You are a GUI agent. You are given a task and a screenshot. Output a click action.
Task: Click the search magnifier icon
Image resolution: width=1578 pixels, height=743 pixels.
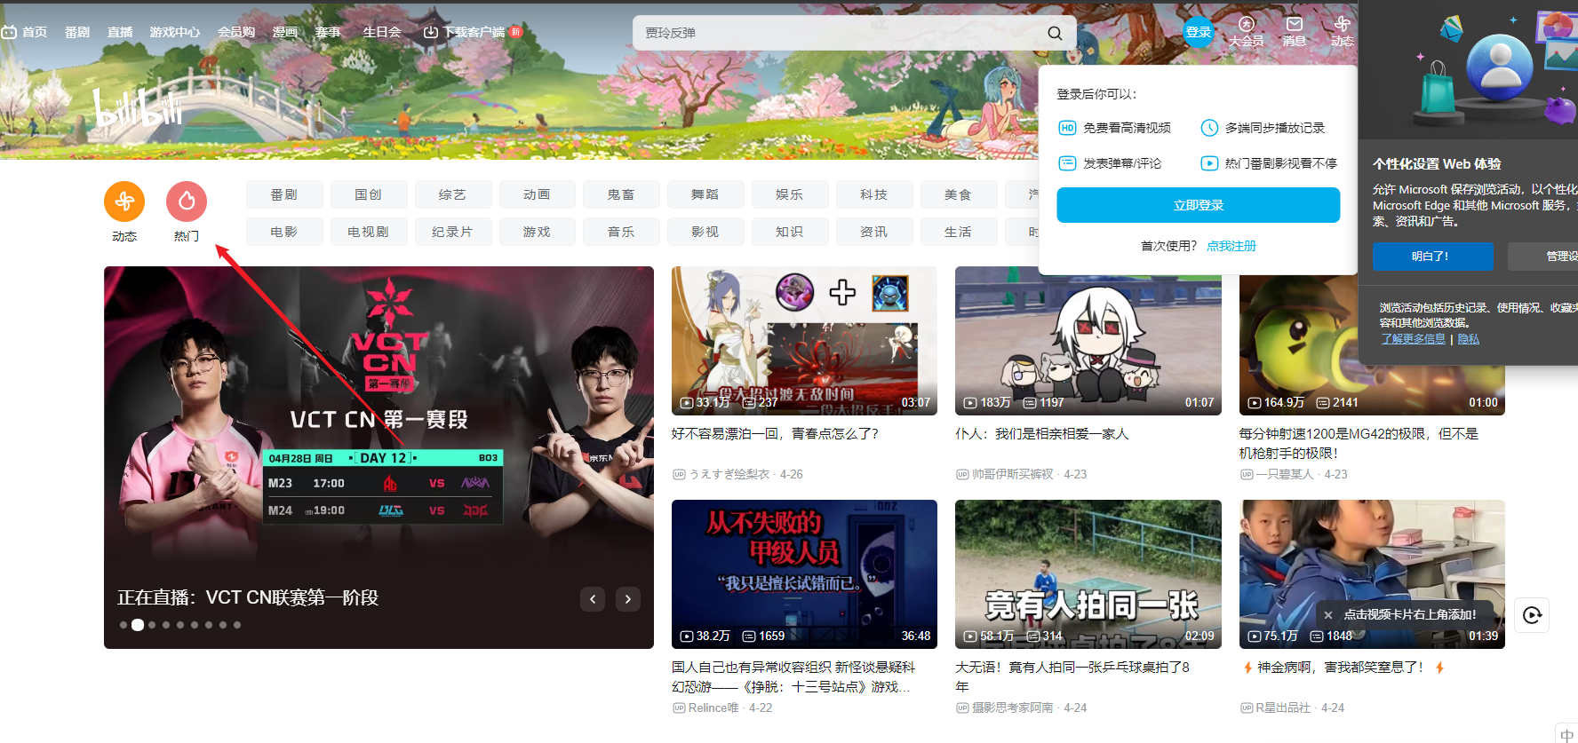point(1055,33)
